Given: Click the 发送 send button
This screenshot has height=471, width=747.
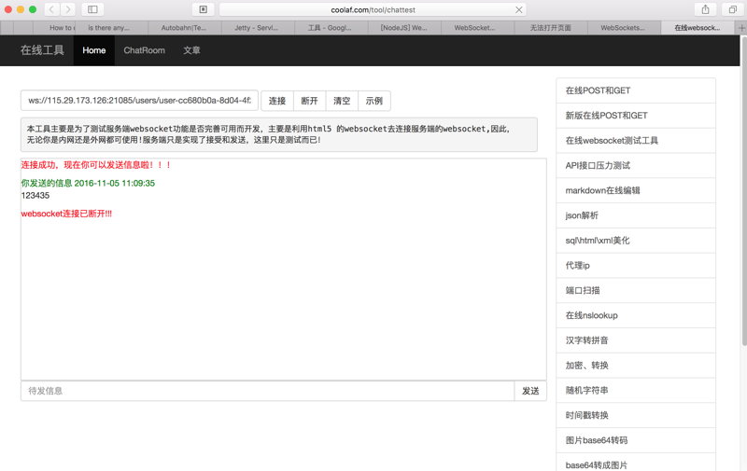Looking at the screenshot, I should pos(530,391).
